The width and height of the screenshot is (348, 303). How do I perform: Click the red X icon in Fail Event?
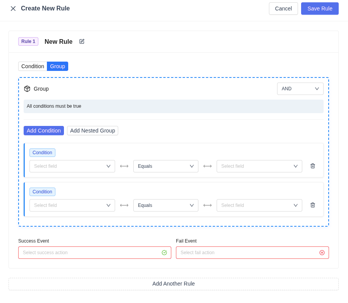[x=322, y=253]
